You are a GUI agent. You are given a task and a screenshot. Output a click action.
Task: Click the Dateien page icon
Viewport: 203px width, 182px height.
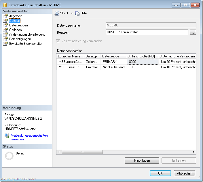5,21
